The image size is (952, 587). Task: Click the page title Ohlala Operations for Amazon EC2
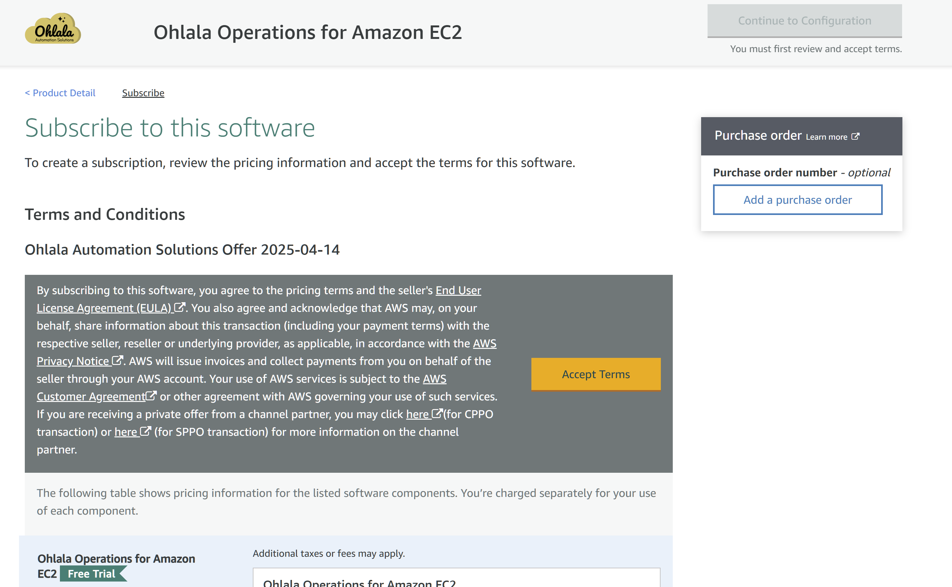(x=308, y=32)
